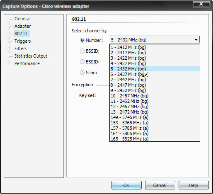Select the Number radio button
213x194 pixels.
82,40
